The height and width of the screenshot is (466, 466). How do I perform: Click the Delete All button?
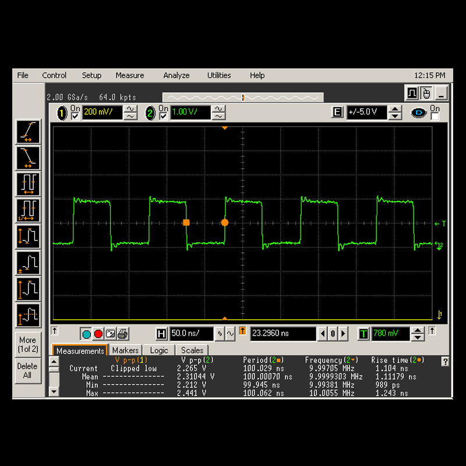(x=27, y=370)
